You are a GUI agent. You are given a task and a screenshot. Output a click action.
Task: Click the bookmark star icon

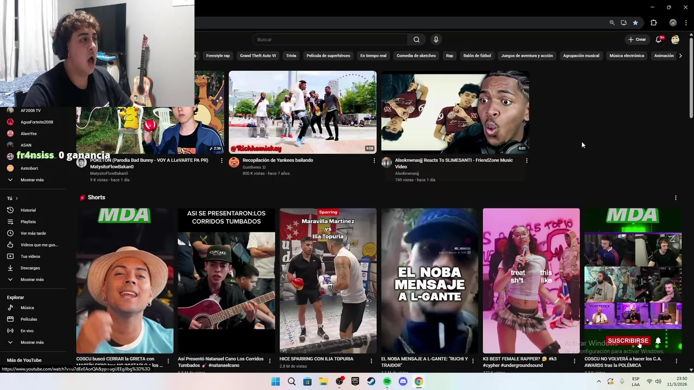click(x=635, y=23)
